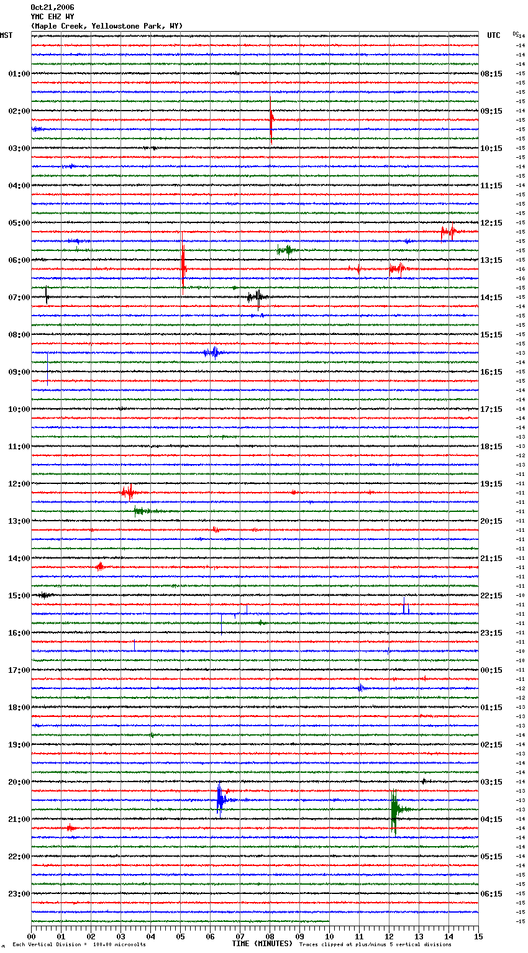Click the date header "Oct21,2006"
This screenshot has width=528, height=953.
[52, 7]
